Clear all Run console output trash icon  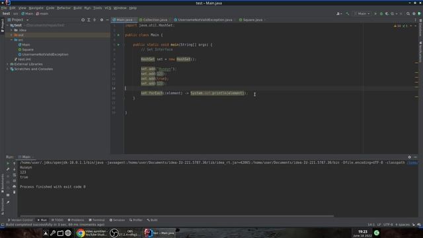click(x=15, y=192)
